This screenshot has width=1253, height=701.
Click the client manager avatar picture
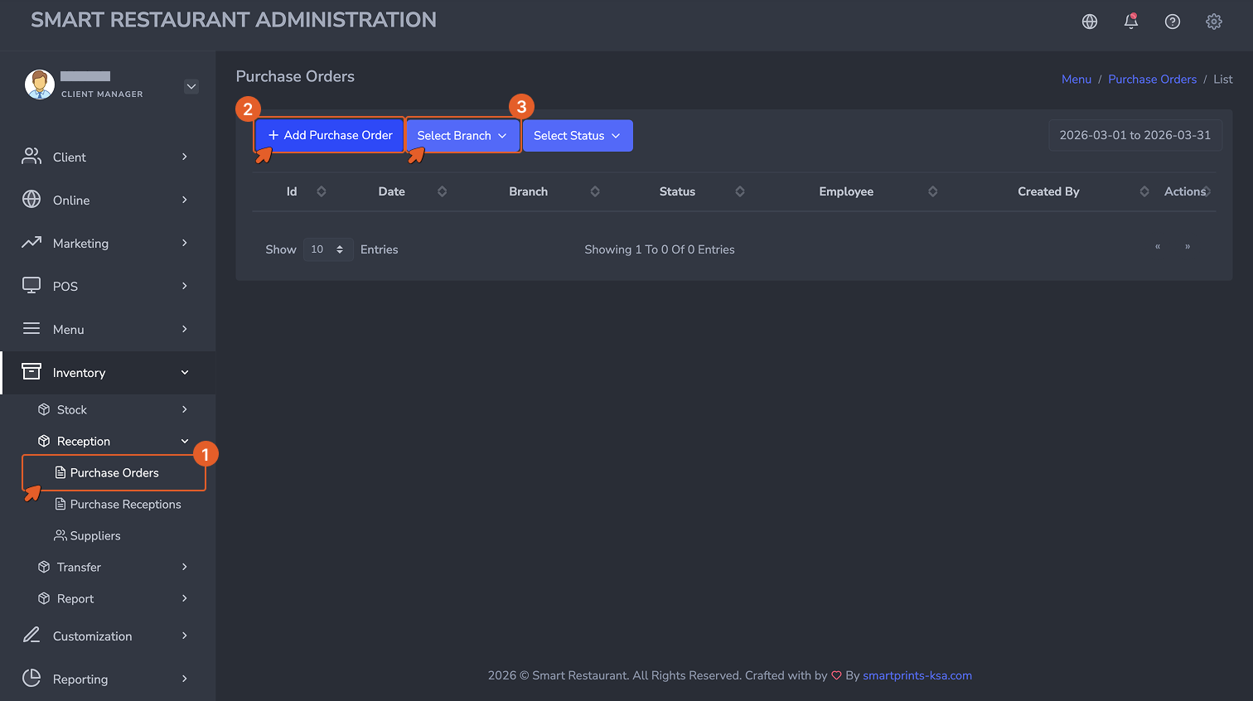40,85
